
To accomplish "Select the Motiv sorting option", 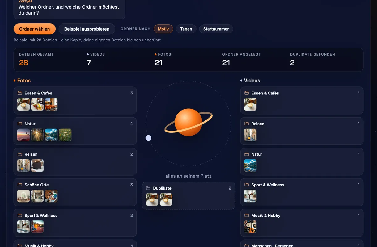I will (163, 29).
